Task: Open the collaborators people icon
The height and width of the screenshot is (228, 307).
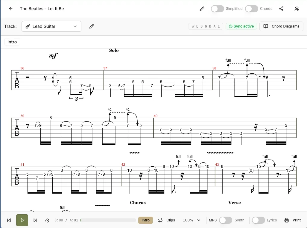Action: click(x=297, y=9)
